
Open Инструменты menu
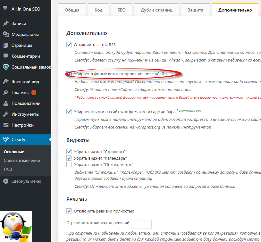[x=26, y=114]
